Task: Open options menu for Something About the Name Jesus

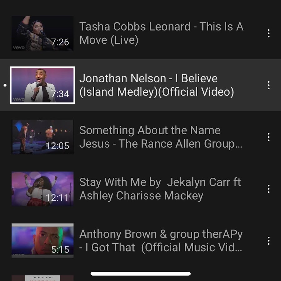Action: 269,137
